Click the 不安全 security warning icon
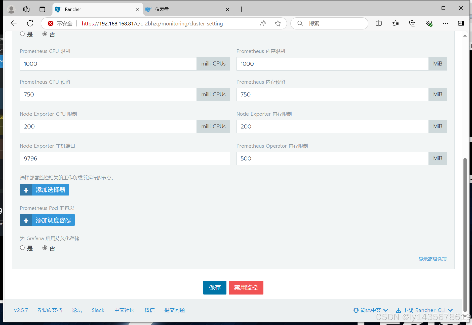Image resolution: width=472 pixels, height=325 pixels. pos(51,23)
